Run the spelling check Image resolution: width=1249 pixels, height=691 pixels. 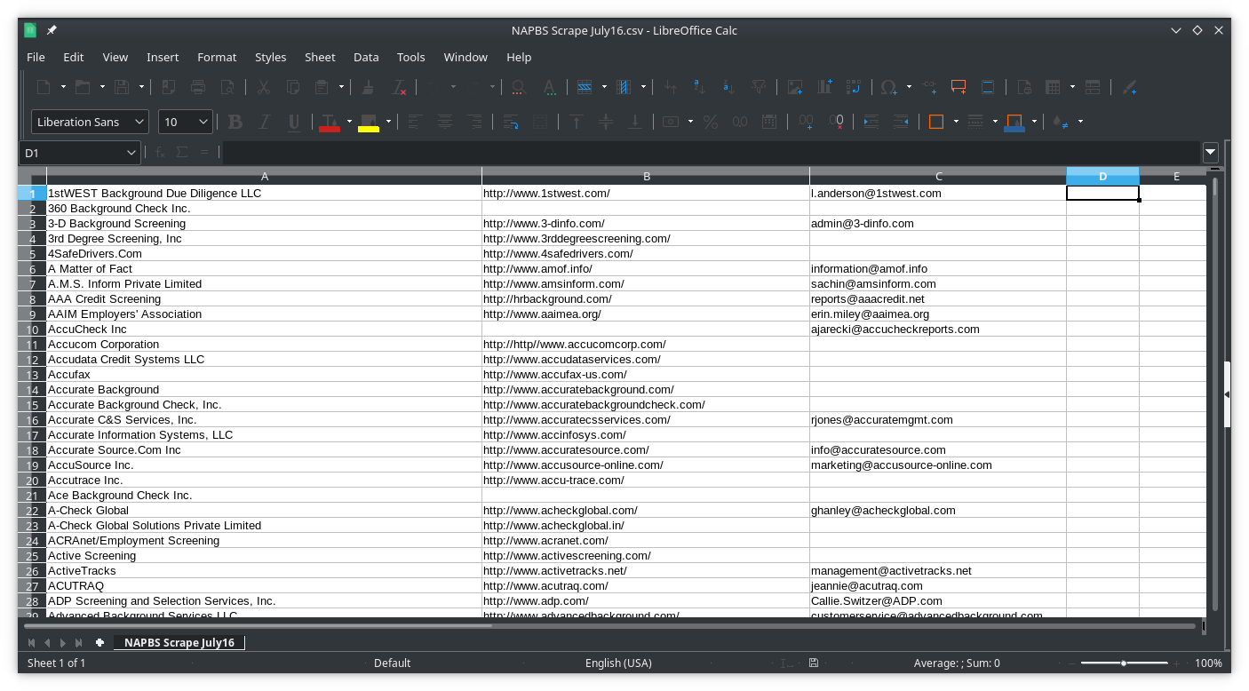(x=549, y=87)
